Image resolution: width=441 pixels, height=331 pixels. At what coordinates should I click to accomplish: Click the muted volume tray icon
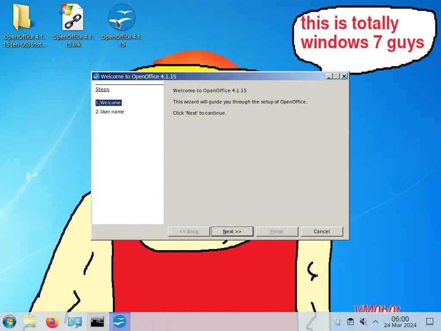click(363, 322)
